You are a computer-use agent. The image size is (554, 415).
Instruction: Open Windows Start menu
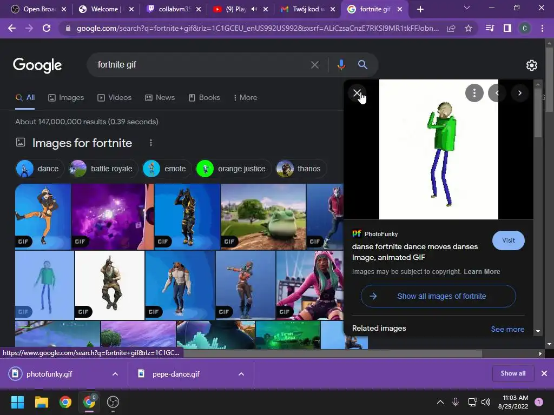[17, 402]
